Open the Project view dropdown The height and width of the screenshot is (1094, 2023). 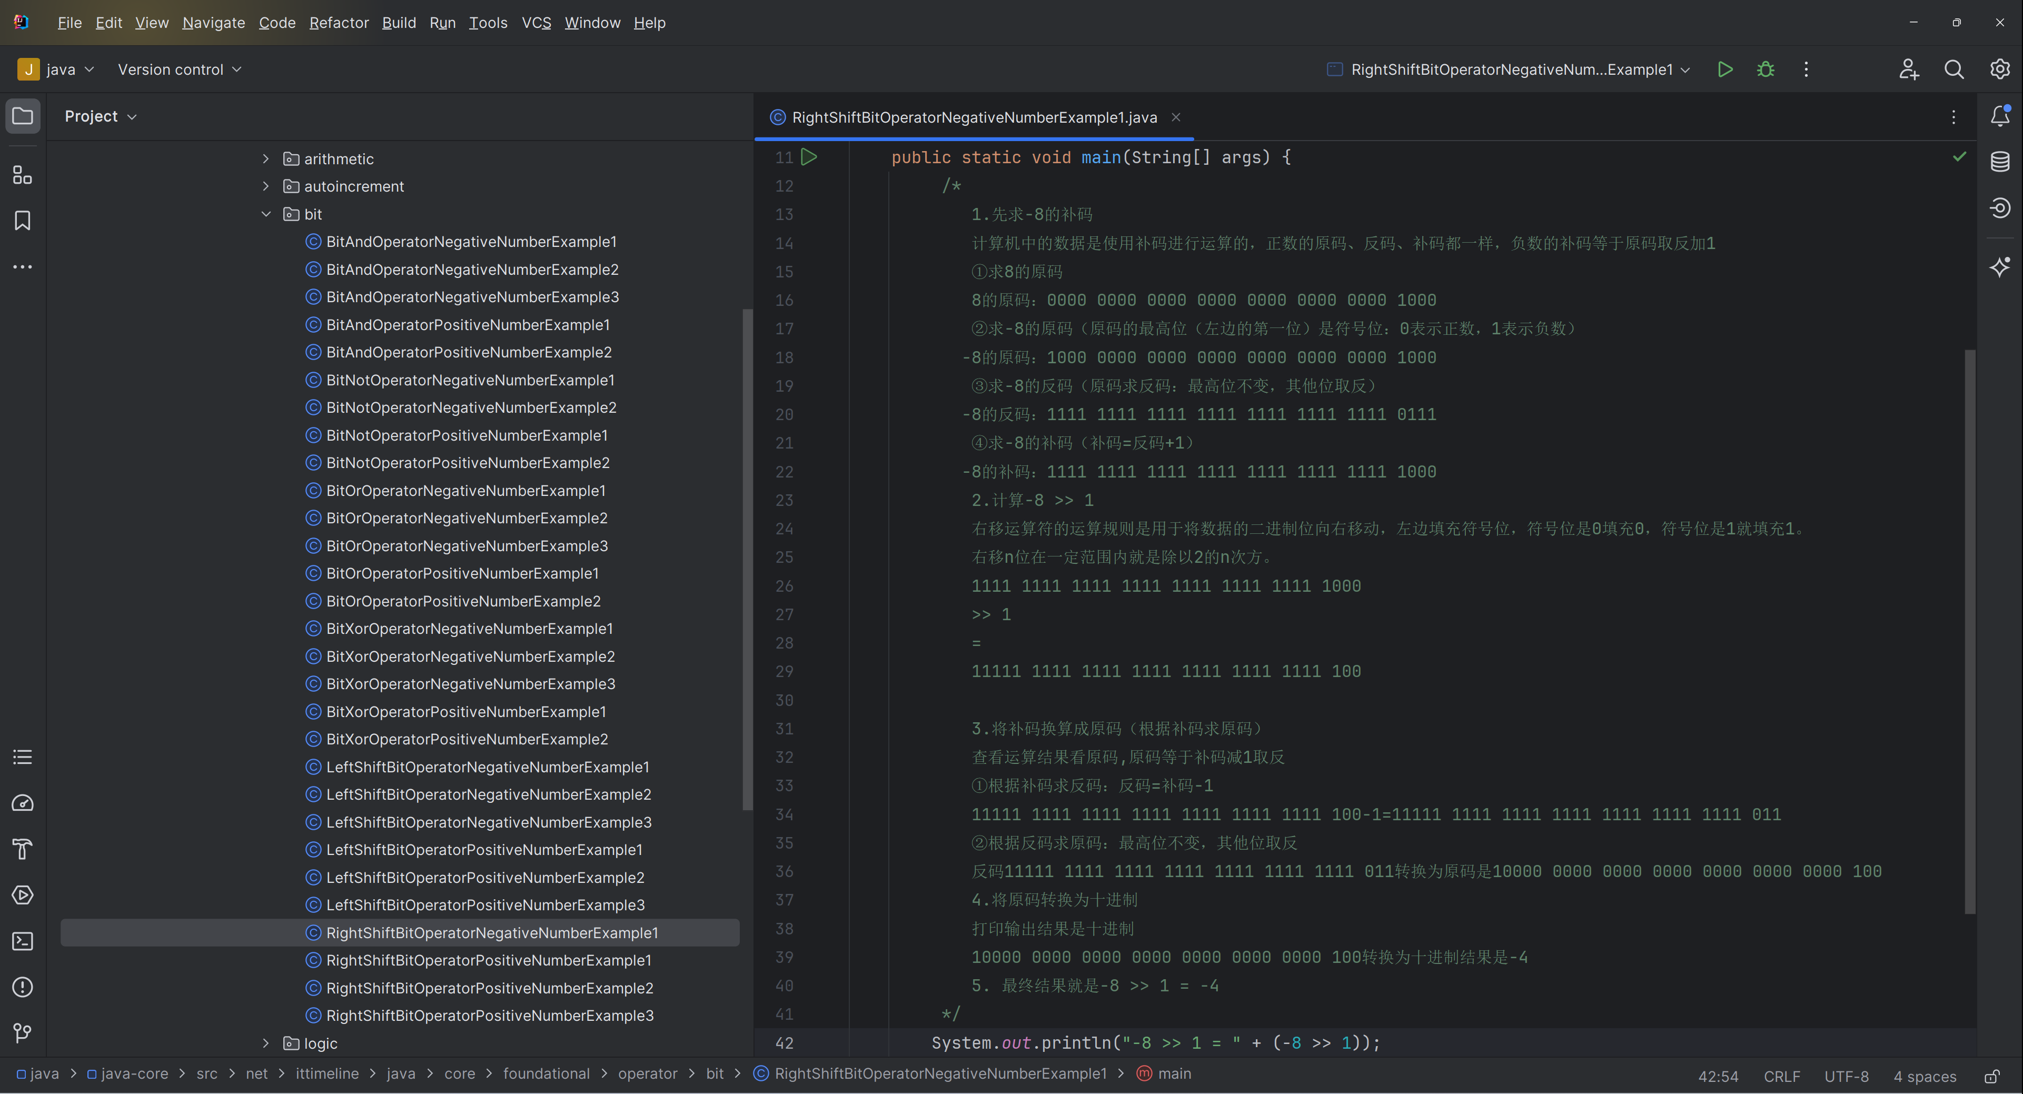pos(101,116)
